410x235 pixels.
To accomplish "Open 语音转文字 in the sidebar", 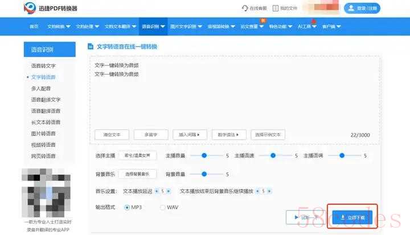I will pos(43,65).
